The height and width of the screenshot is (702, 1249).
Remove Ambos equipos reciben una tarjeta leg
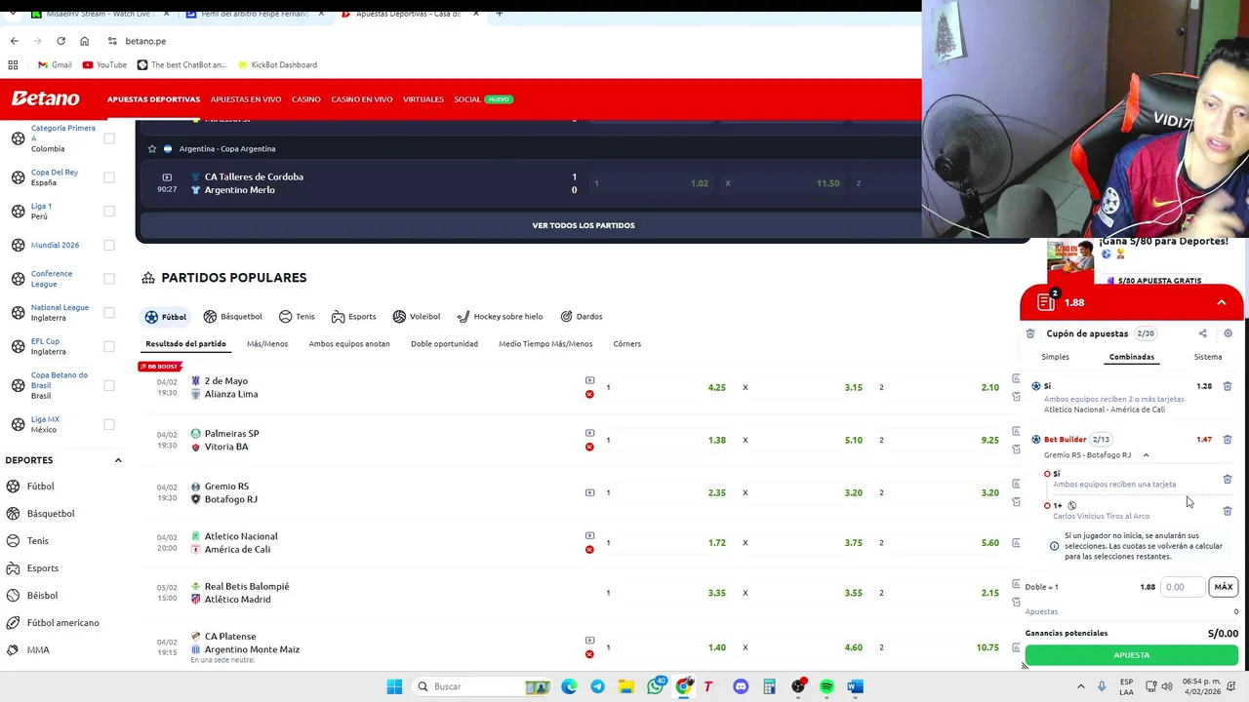(1228, 480)
